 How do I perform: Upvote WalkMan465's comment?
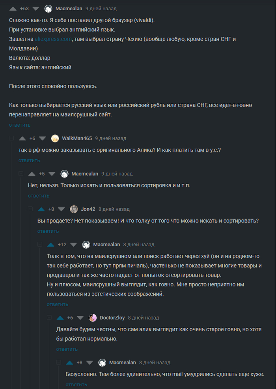[22, 138]
